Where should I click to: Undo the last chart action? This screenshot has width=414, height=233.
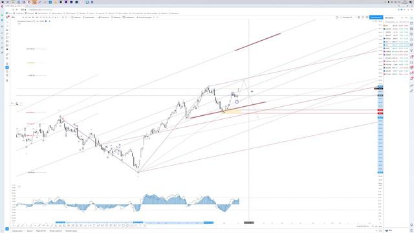[x=155, y=17]
